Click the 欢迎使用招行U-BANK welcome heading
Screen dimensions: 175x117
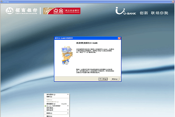click(x=80, y=43)
